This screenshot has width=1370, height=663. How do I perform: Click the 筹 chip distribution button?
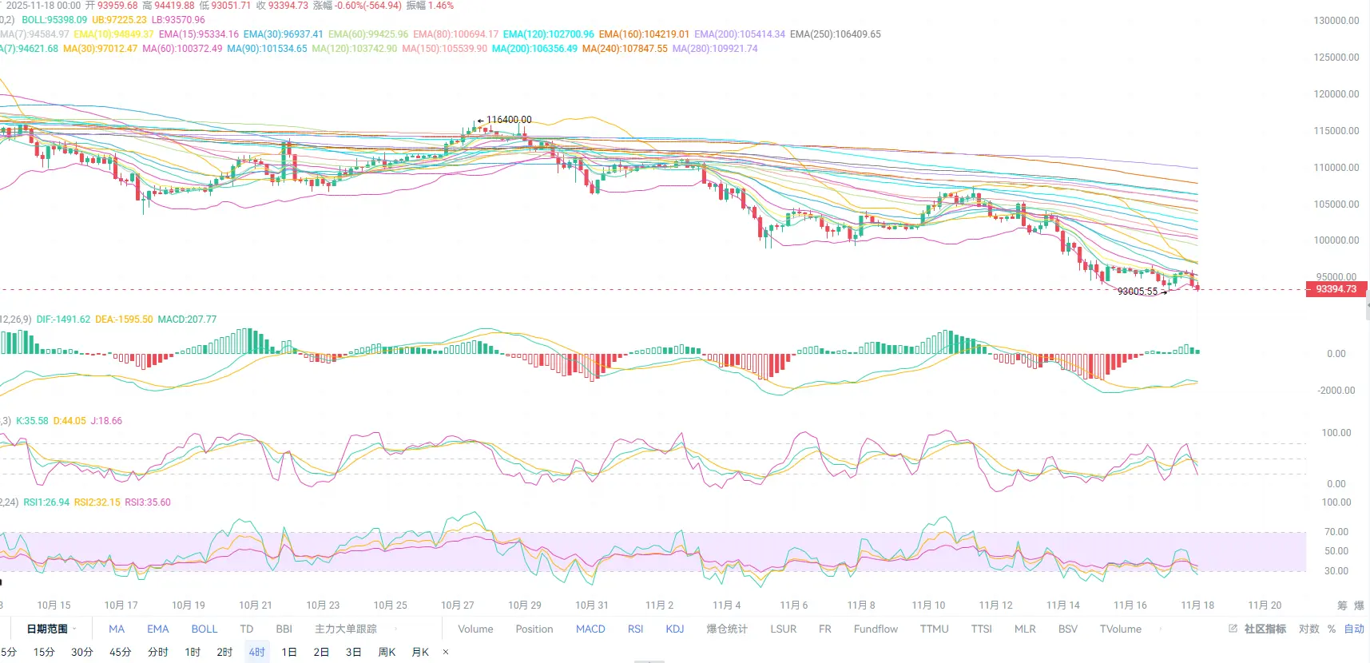(1342, 605)
